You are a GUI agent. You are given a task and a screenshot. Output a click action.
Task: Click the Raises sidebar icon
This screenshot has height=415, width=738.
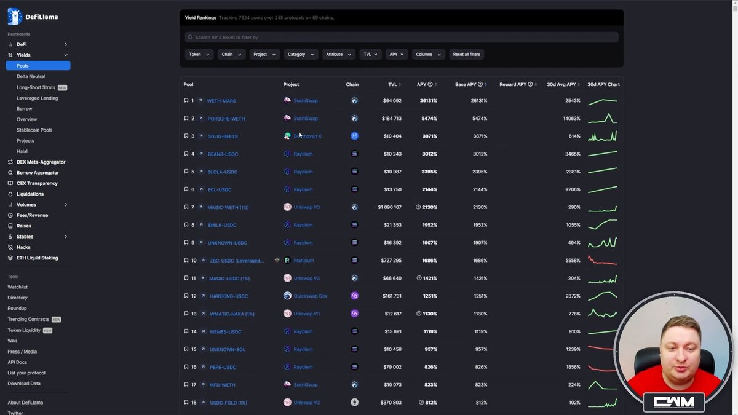pyautogui.click(x=10, y=226)
